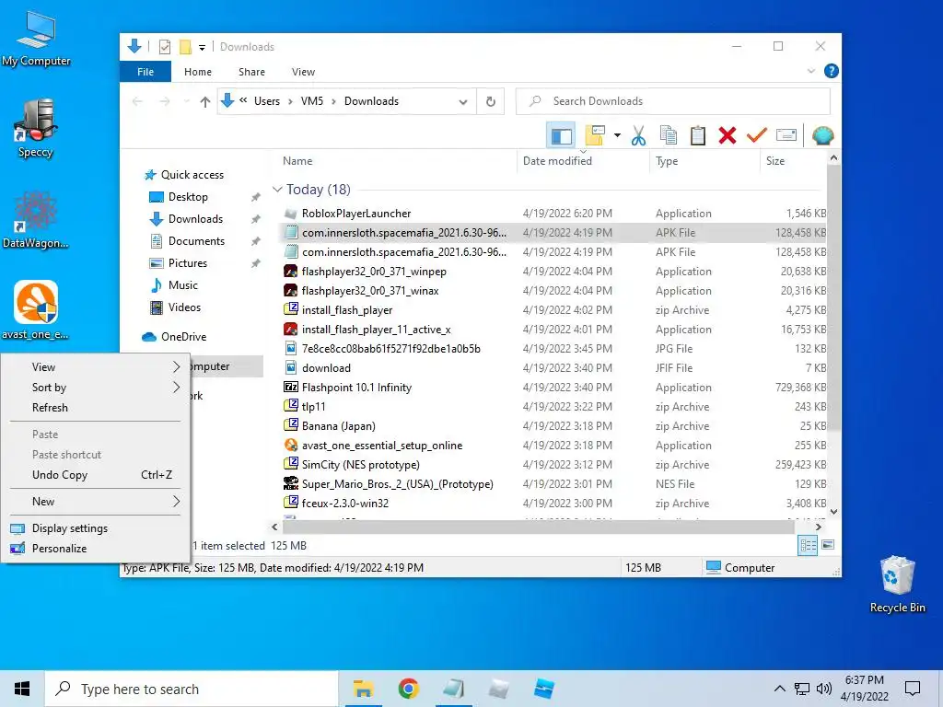Launch Chrome from the taskbar
Screen dimensions: 943x707
point(408,689)
